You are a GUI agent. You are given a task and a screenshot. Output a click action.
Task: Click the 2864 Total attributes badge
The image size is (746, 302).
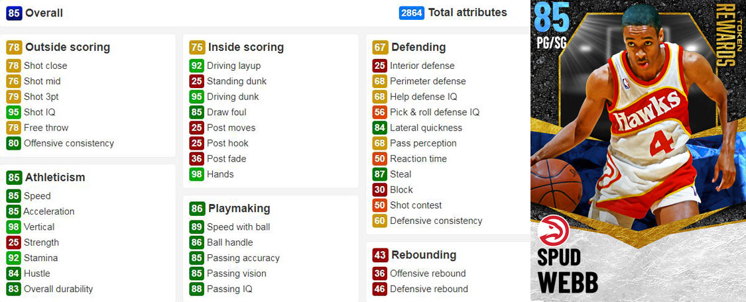[x=412, y=13]
